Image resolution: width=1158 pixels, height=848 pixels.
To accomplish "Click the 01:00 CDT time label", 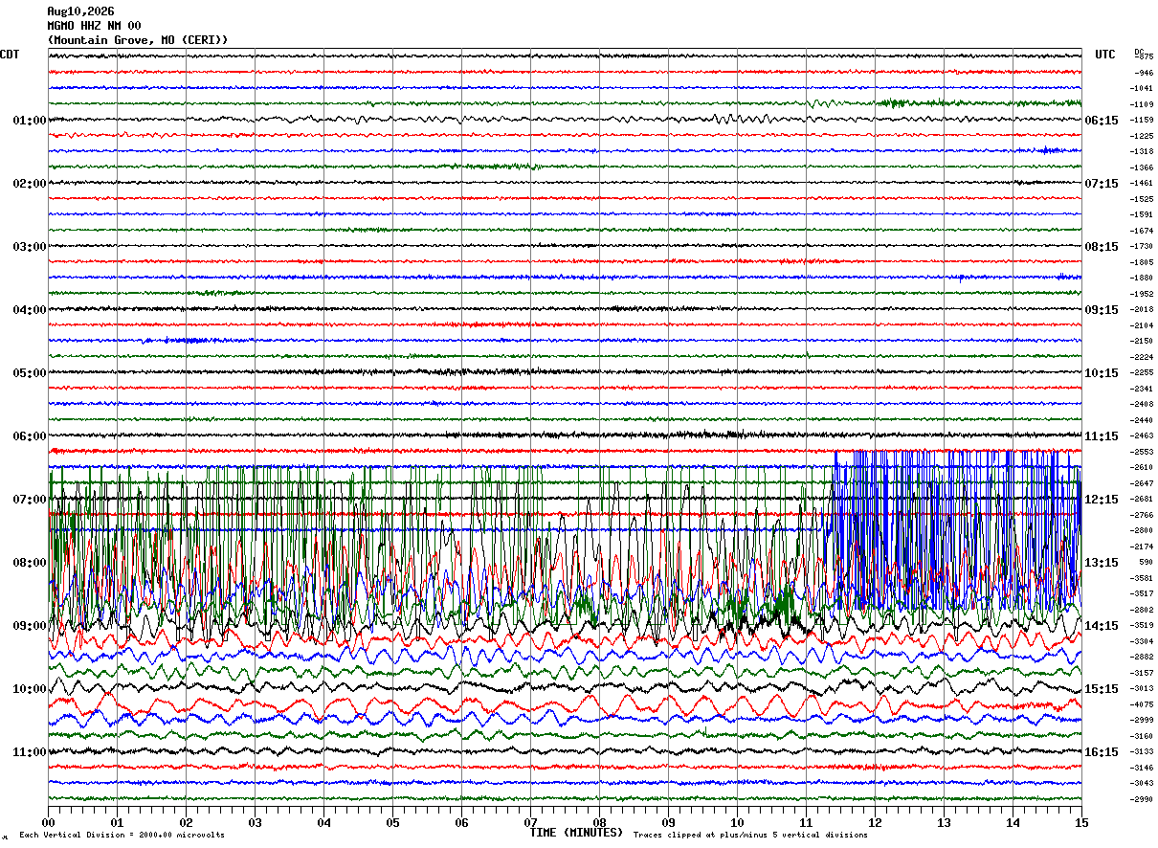I will 29,121.
